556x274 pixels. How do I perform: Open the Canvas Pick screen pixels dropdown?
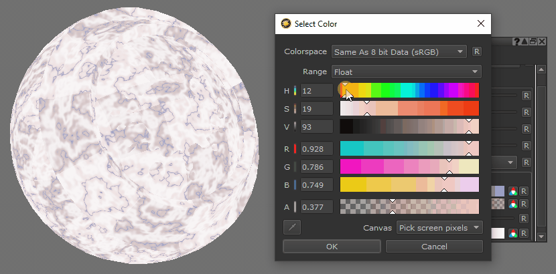pos(439,228)
